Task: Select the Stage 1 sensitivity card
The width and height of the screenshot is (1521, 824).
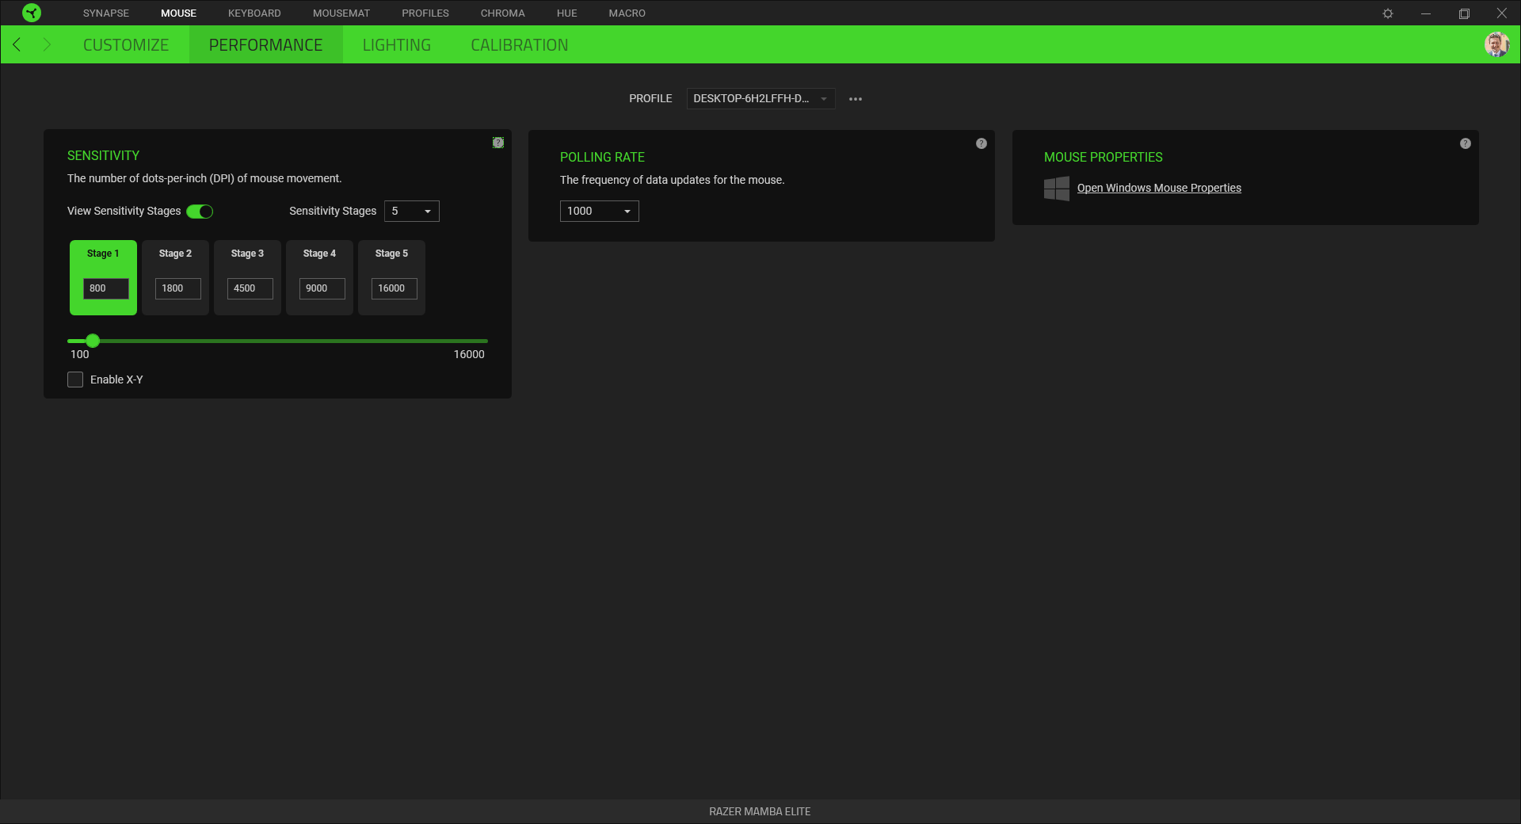Action: 103,277
